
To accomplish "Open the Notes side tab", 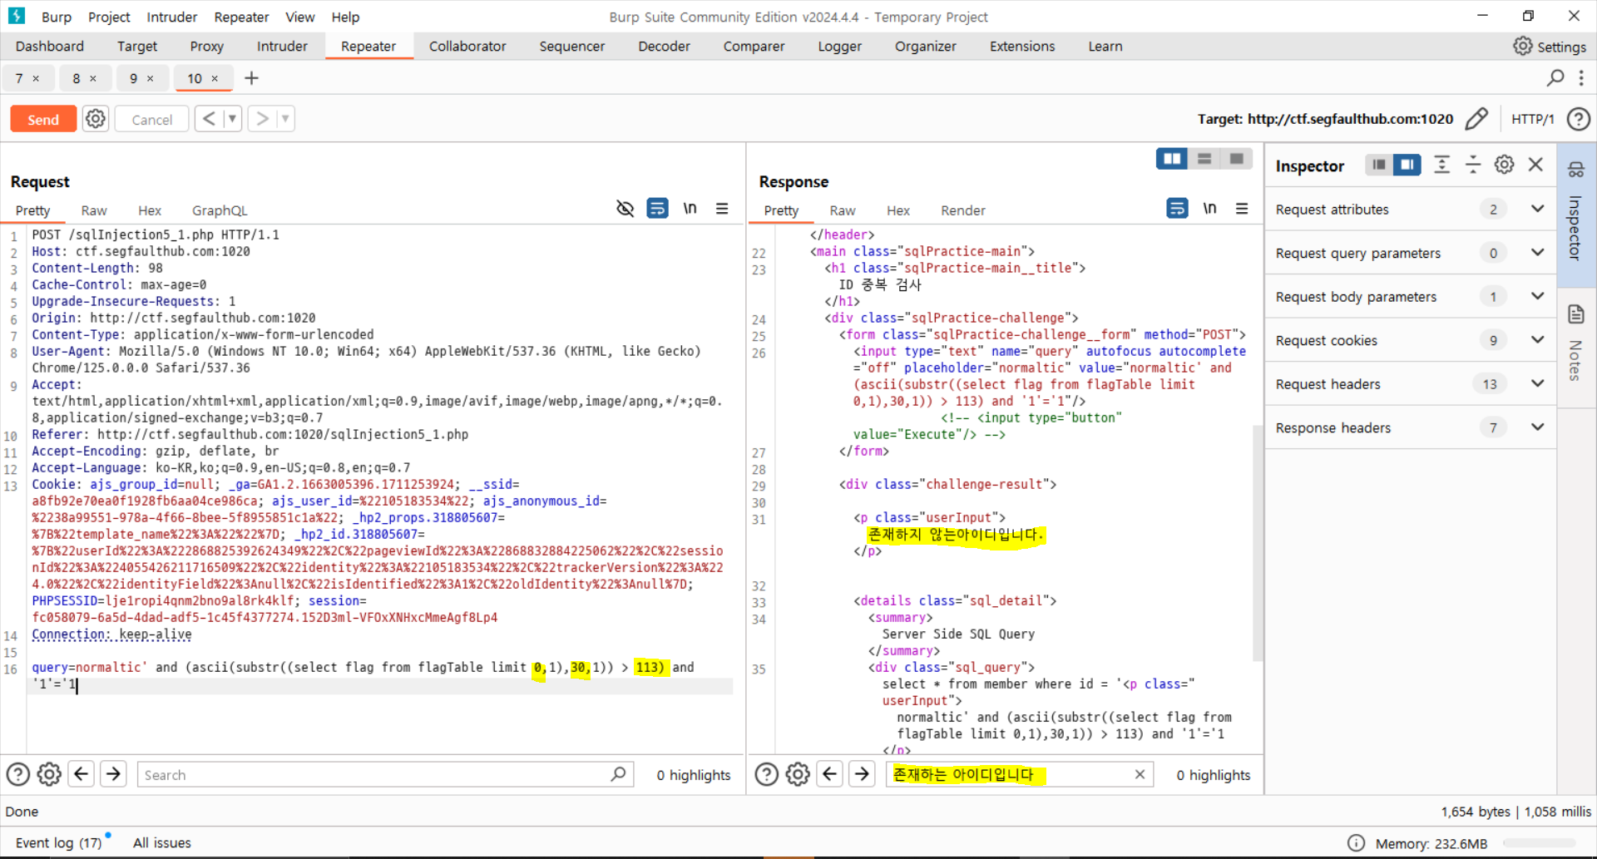I will tap(1576, 347).
